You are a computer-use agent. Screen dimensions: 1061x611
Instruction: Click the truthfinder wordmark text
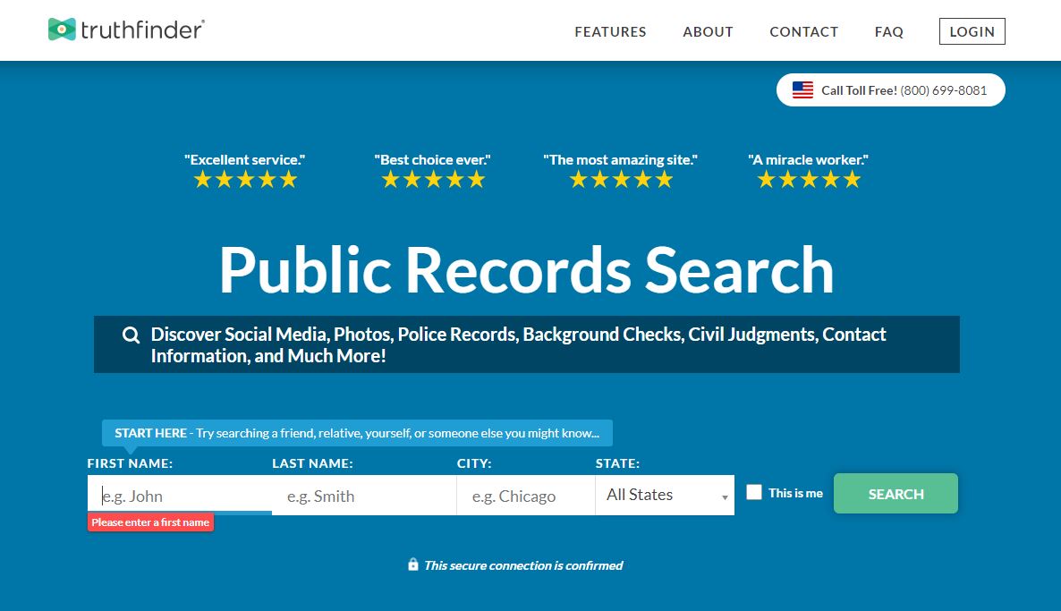coord(142,30)
